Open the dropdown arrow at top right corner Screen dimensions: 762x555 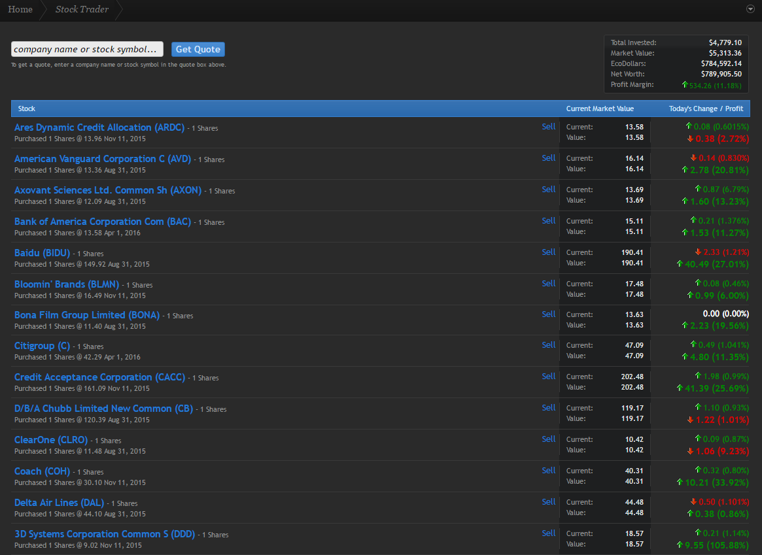pos(750,9)
